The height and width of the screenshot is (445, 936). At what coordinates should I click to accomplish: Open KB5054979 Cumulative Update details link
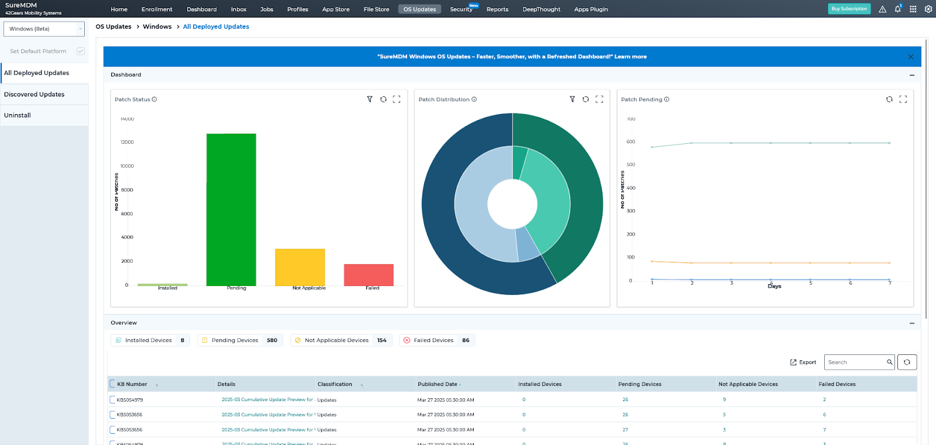pos(268,399)
